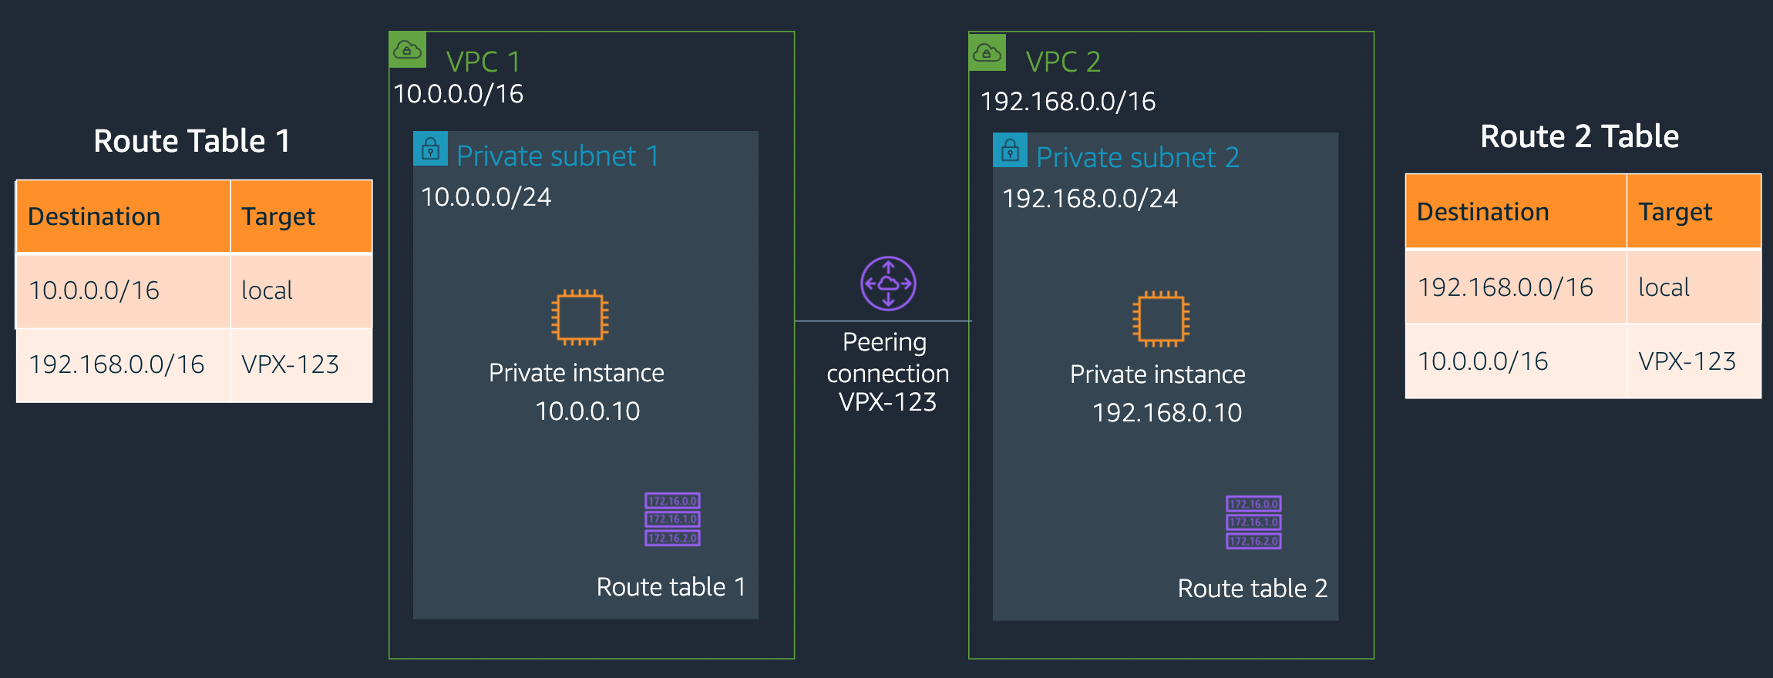Click the VPC 1 cloud icon

407,50
